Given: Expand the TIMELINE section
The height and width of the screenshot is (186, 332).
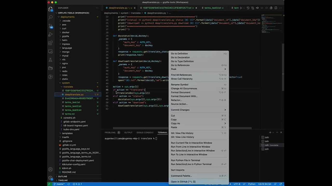Looking at the screenshot, I should pos(78,180).
